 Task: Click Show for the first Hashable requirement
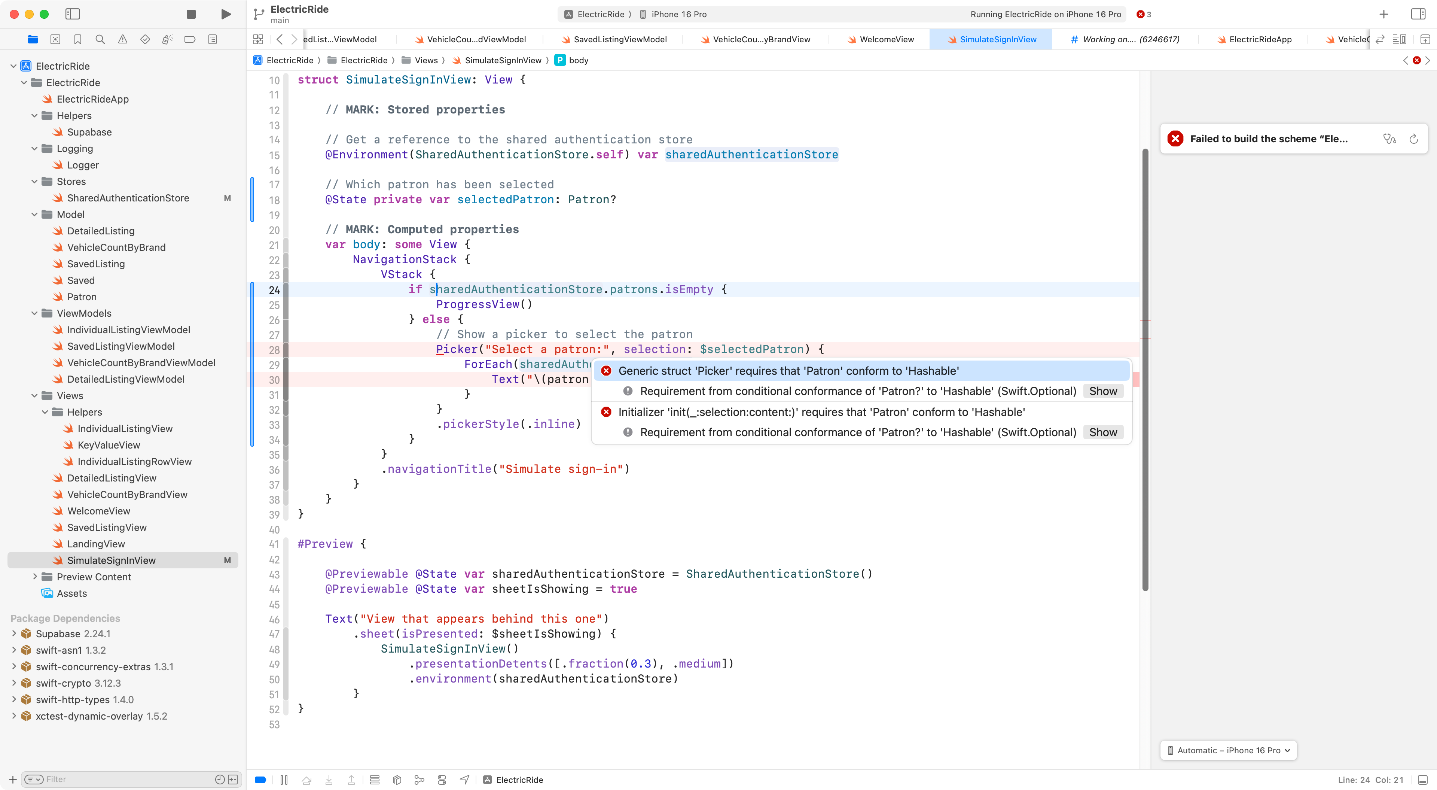point(1102,391)
